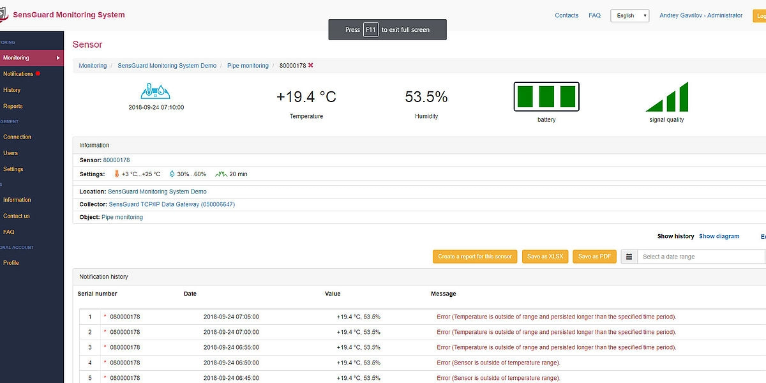
Task: Select the 2018-09-24 07:05:00 notification date
Action: [231, 317]
